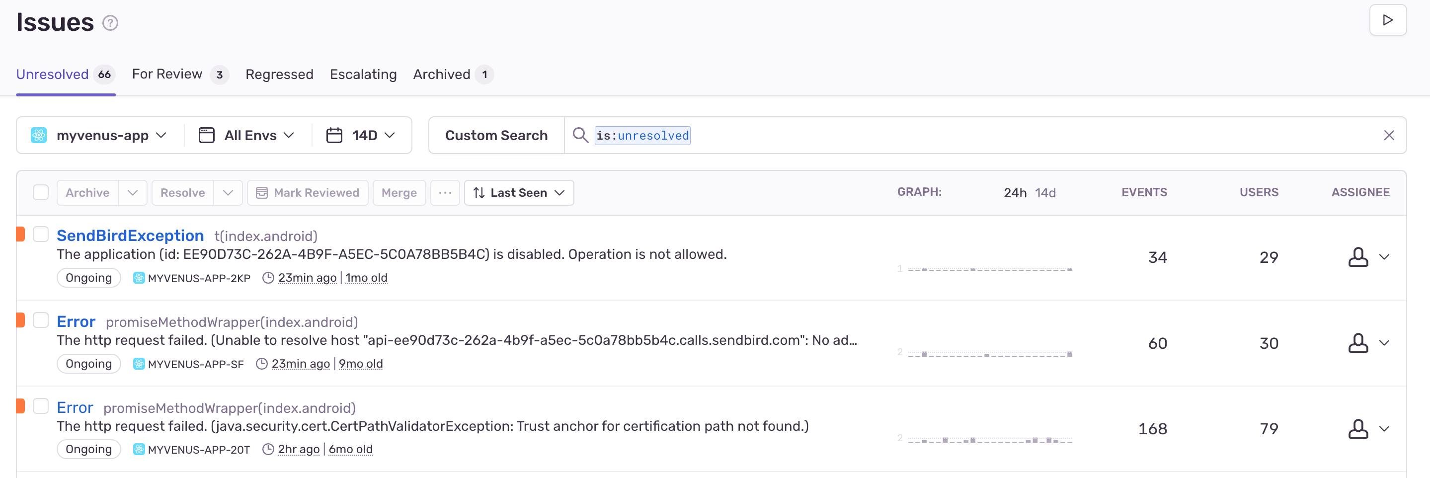Image resolution: width=1430 pixels, height=478 pixels.
Task: Click the 1mo old timestamp
Action: 366,278
